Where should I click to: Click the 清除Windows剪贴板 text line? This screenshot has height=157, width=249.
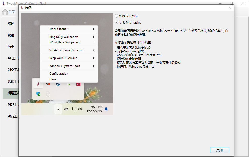pyautogui.click(x=130, y=51)
